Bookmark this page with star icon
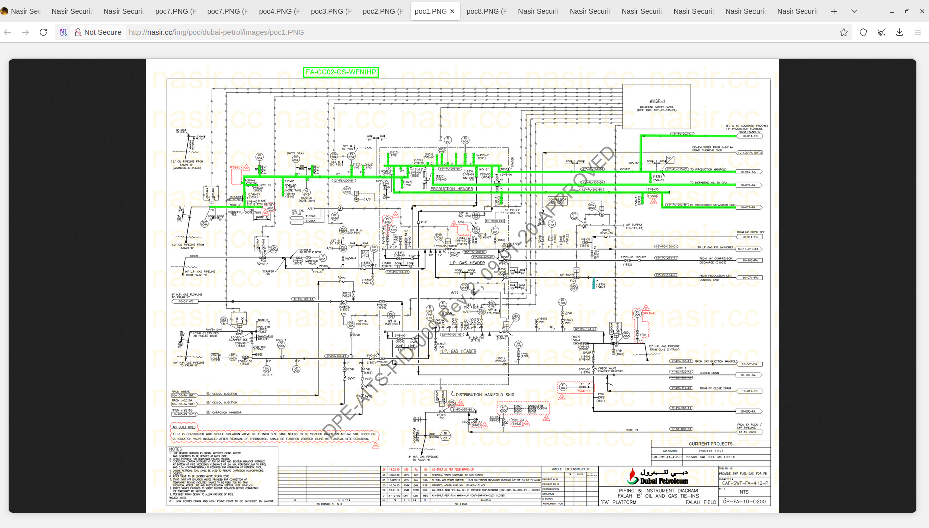Image resolution: width=929 pixels, height=528 pixels. coord(844,32)
